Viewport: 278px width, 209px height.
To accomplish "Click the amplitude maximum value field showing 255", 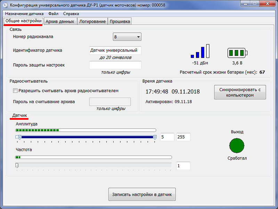I will [x=183, y=137].
